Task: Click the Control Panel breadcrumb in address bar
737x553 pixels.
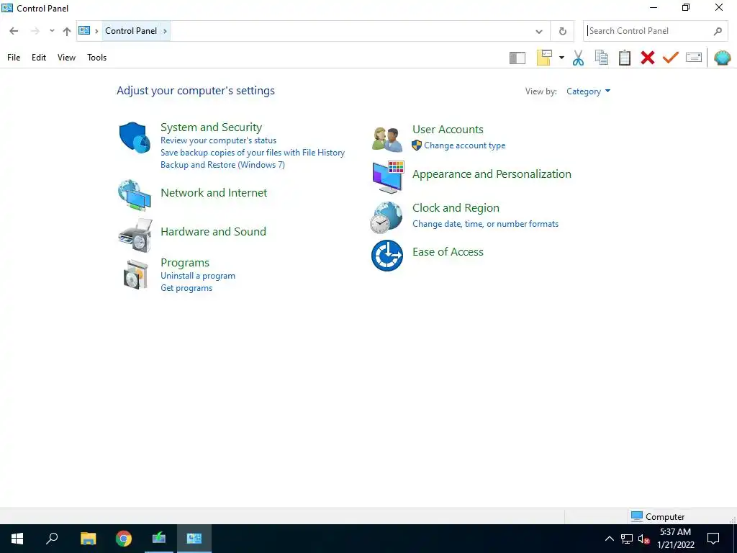Action: tap(131, 30)
